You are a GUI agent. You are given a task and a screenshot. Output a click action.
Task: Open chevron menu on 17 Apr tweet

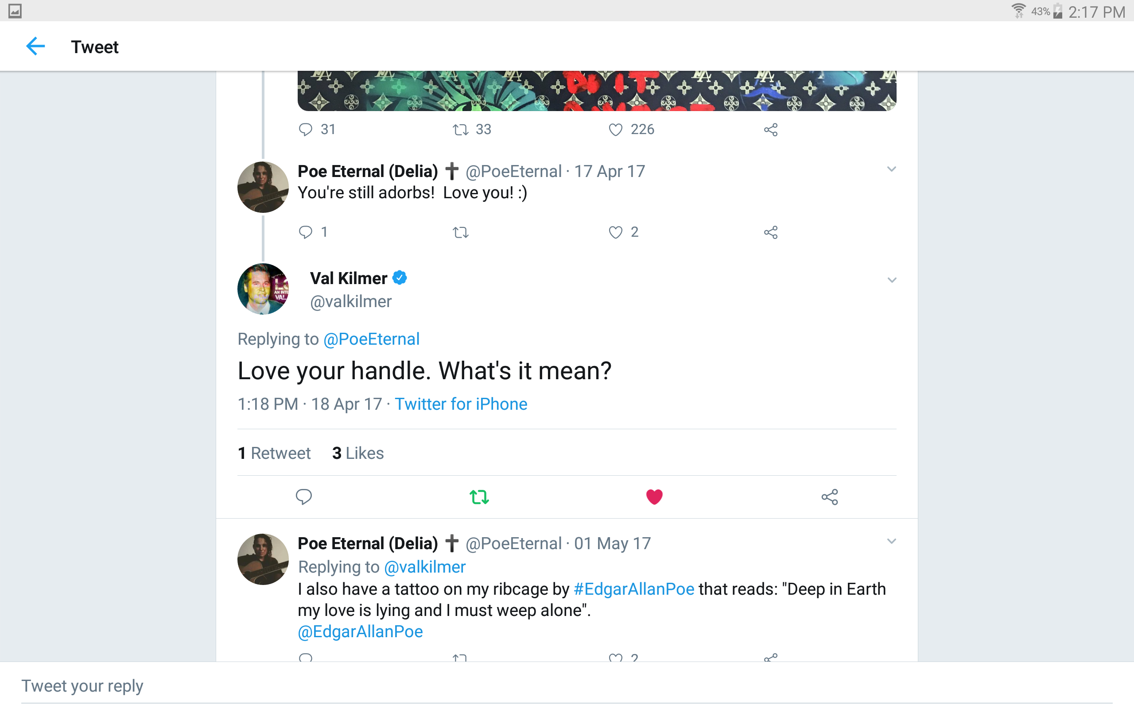[891, 169]
